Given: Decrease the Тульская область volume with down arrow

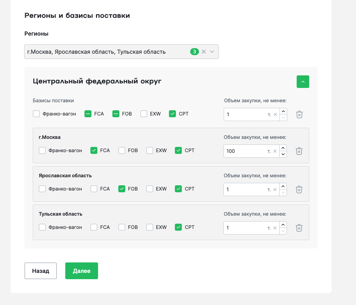Looking at the screenshot, I should click(283, 231).
